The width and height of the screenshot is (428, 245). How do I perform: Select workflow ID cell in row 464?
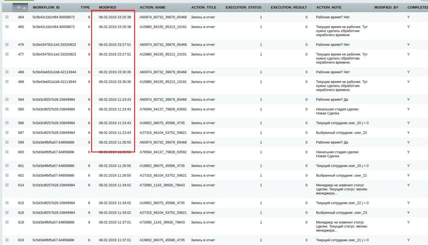click(x=53, y=17)
